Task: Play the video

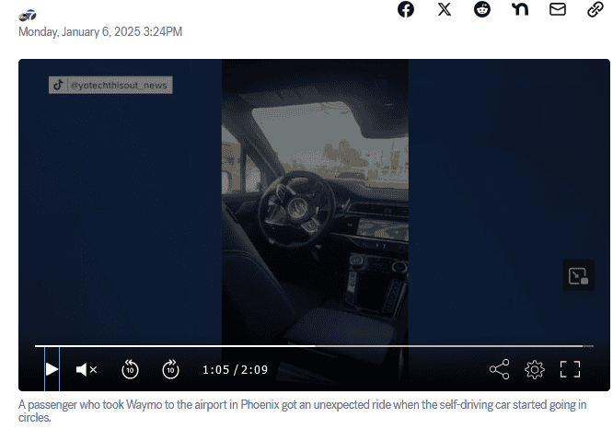Action: tap(52, 369)
